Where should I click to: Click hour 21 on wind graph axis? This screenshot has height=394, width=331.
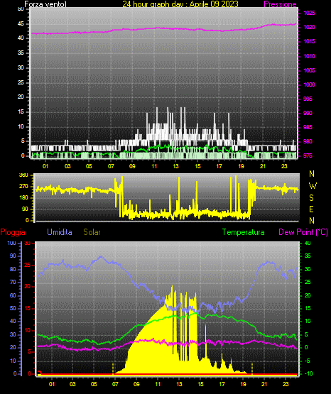[263, 166]
